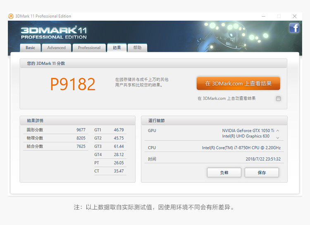The width and height of the screenshot is (310, 225).
Task: Minimize the 3DMark 11 window
Action: tap(264, 16)
